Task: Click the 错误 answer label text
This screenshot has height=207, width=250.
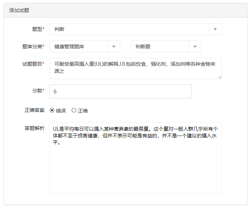Action: pyautogui.click(x=61, y=111)
